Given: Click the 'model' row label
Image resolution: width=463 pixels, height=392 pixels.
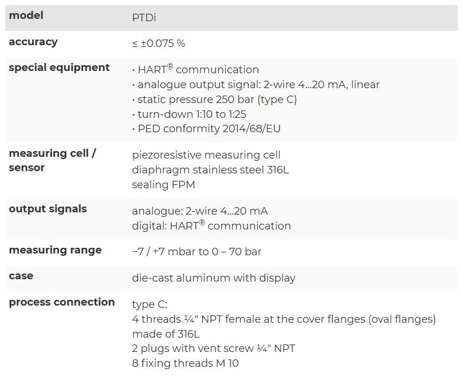Looking at the screenshot, I should pos(26,16).
